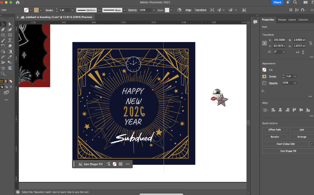Image resolution: width=314 pixels, height=195 pixels.
Task: Select the Zoom magnifier tool
Action: (3, 74)
